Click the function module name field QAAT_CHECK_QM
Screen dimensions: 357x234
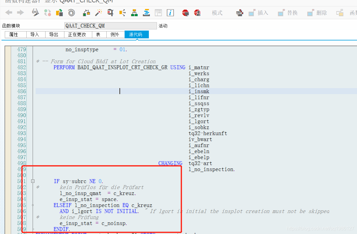coord(111,26)
